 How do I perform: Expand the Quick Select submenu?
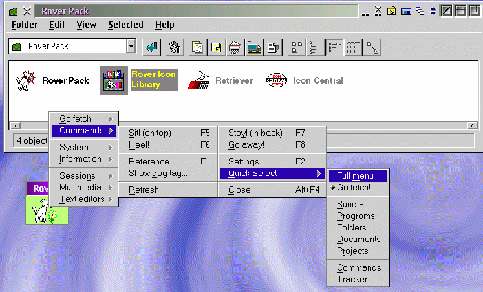(x=272, y=174)
